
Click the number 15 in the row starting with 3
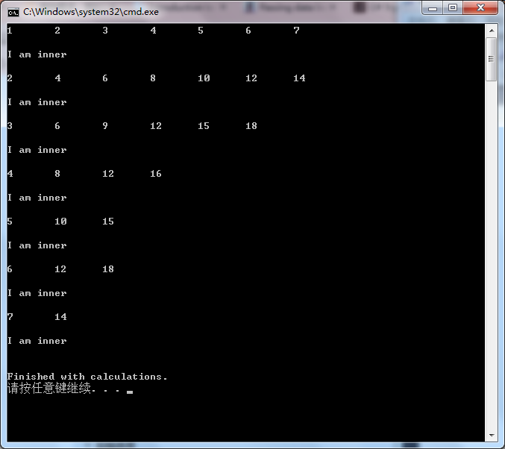point(204,126)
